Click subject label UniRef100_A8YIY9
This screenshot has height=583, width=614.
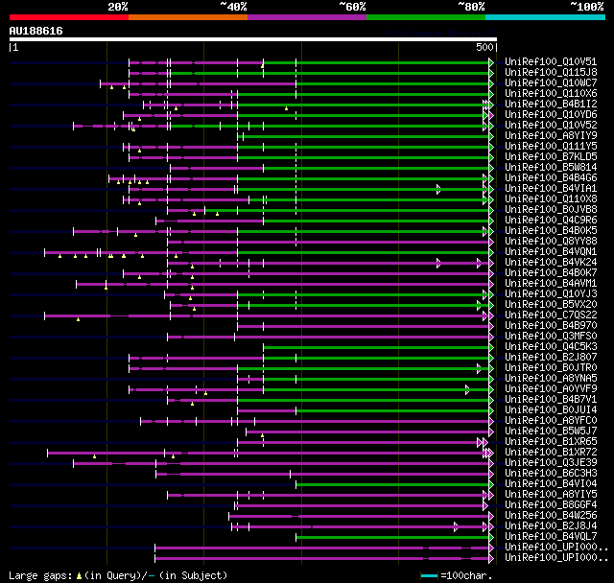tap(551, 136)
